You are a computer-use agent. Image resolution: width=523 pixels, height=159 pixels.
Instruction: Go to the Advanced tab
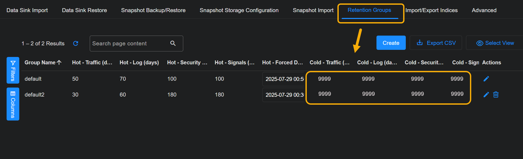coord(484,10)
